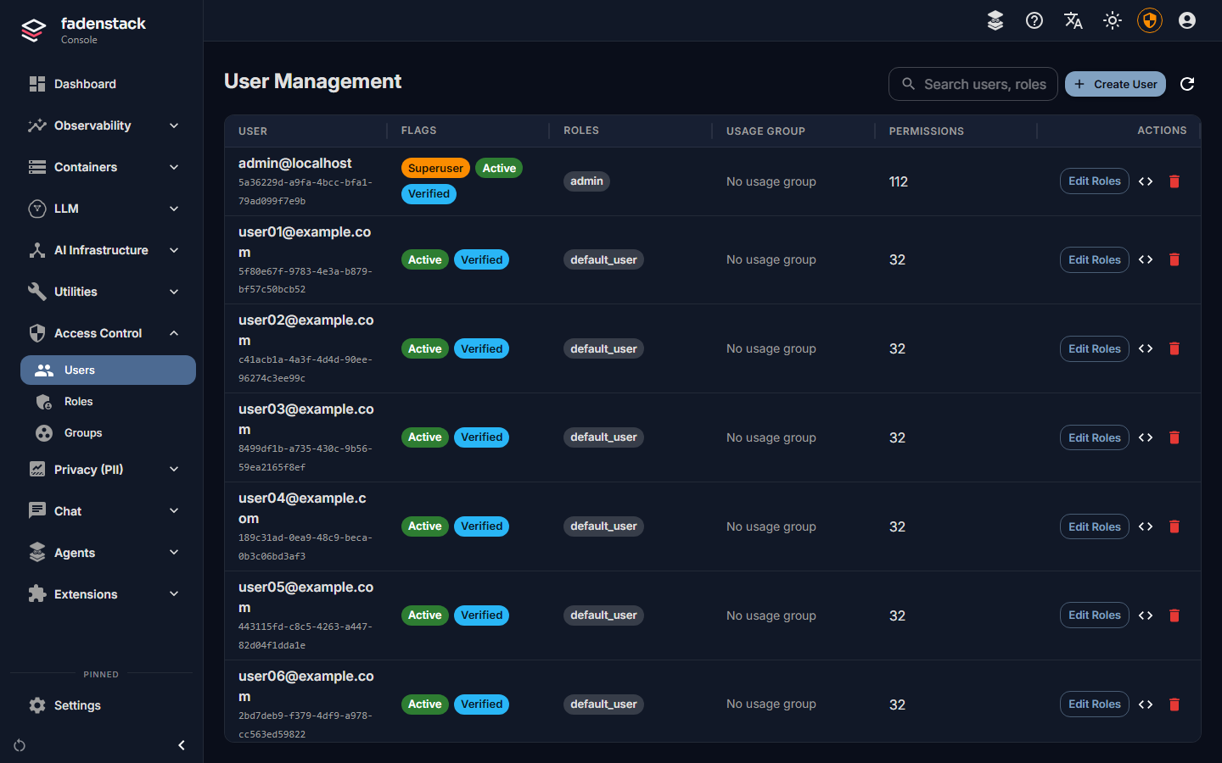
Task: Click the admin role chip
Action: click(586, 181)
